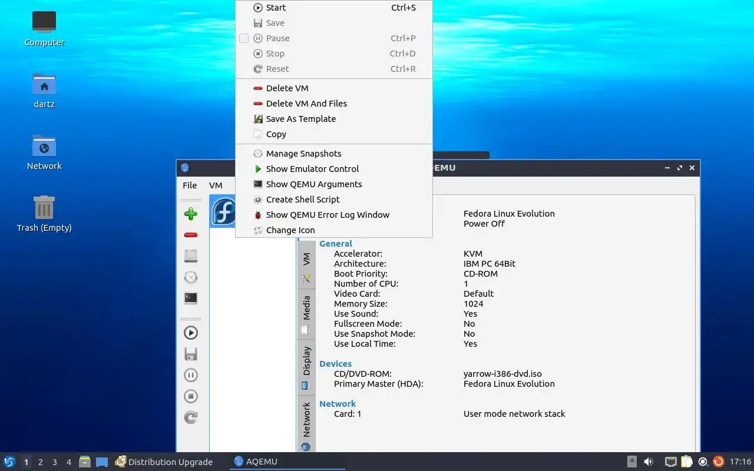
Task: Select Delete VM menu entry
Action: click(334, 88)
